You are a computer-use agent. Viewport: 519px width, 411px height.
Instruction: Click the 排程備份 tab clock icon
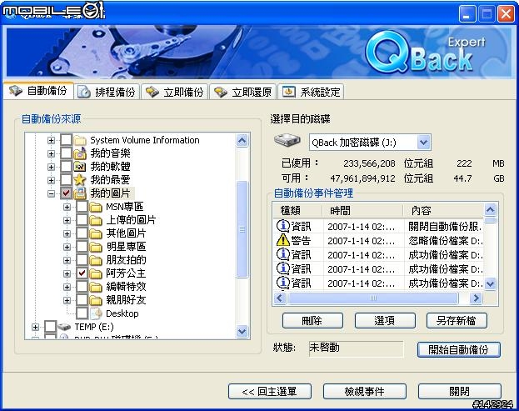pos(84,92)
